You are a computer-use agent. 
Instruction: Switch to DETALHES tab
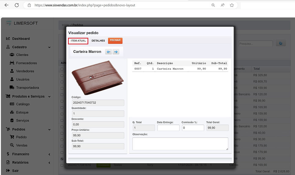(98, 41)
